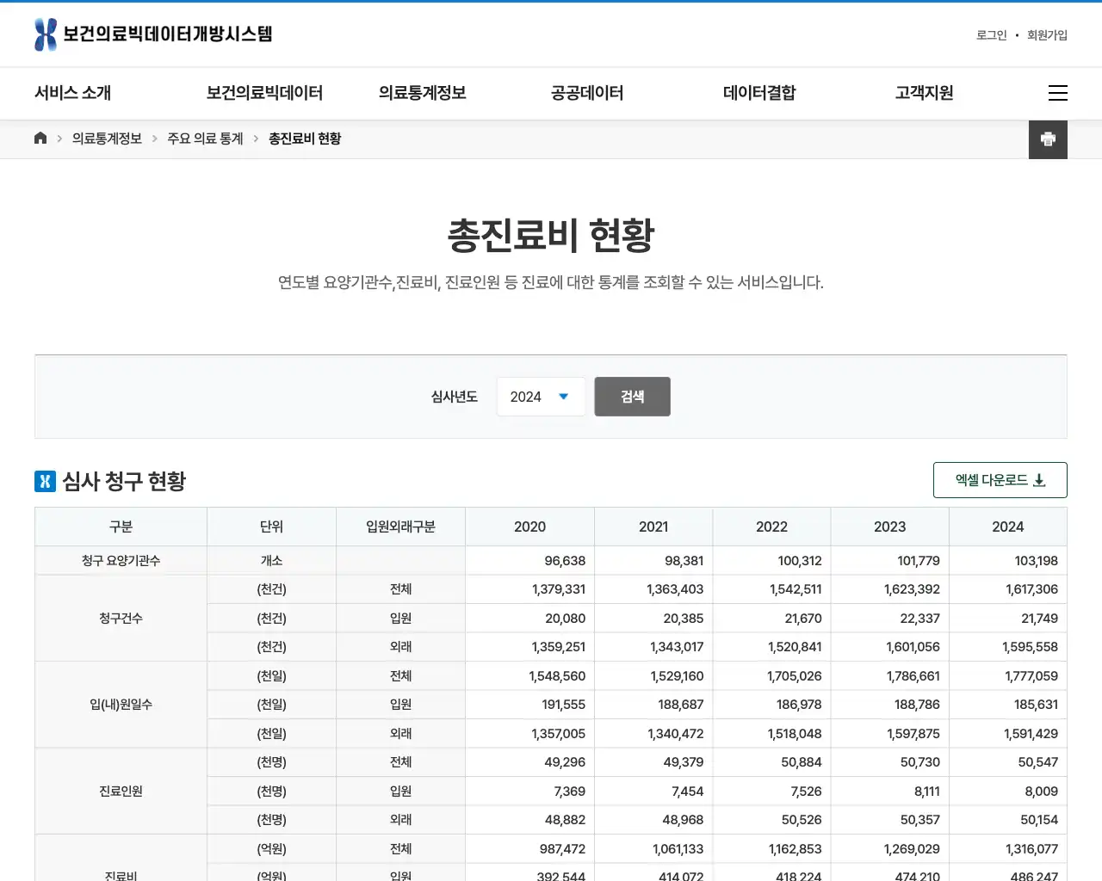Open the 심사년도 2024 dropdown
Screen dimensions: 1102x881
(541, 397)
